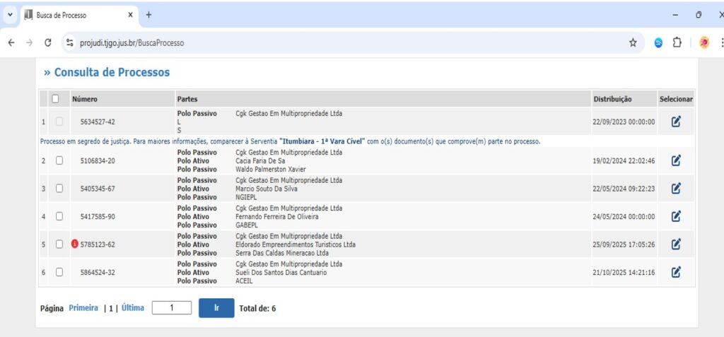Click the edit icon for process 5785123-62
The height and width of the screenshot is (337, 724).
tap(675, 244)
